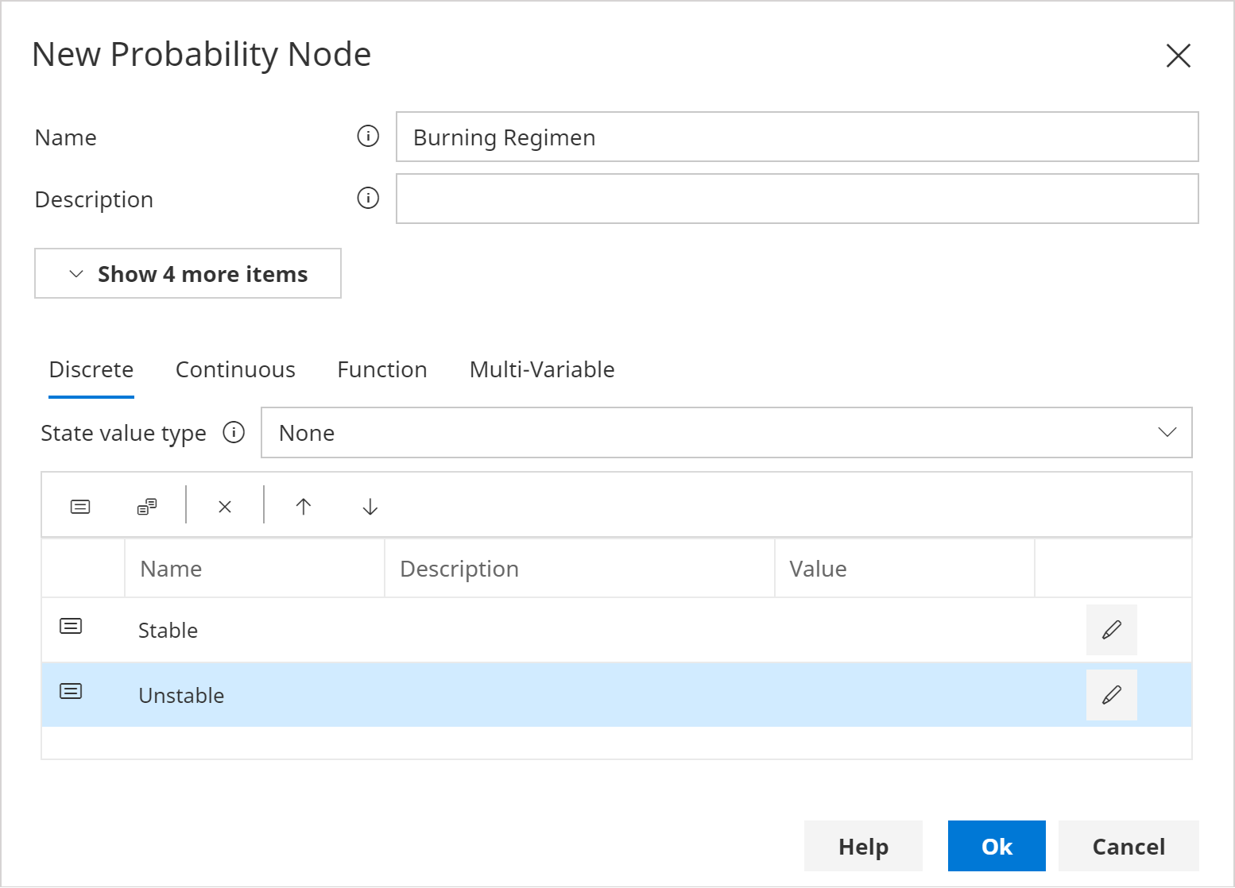Click the info icon next to Name
This screenshot has height=888, width=1235.
[x=367, y=137]
